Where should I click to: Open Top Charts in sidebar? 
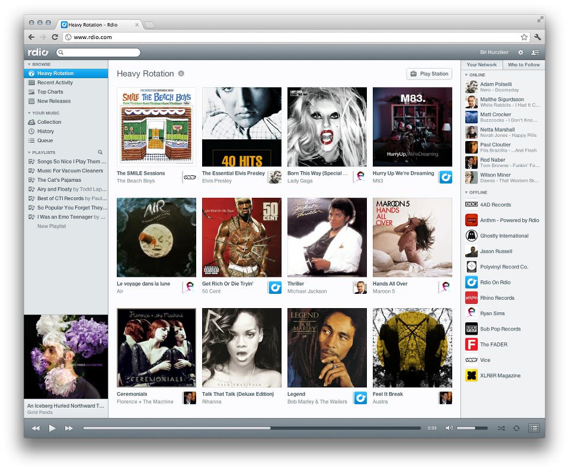coord(66,92)
